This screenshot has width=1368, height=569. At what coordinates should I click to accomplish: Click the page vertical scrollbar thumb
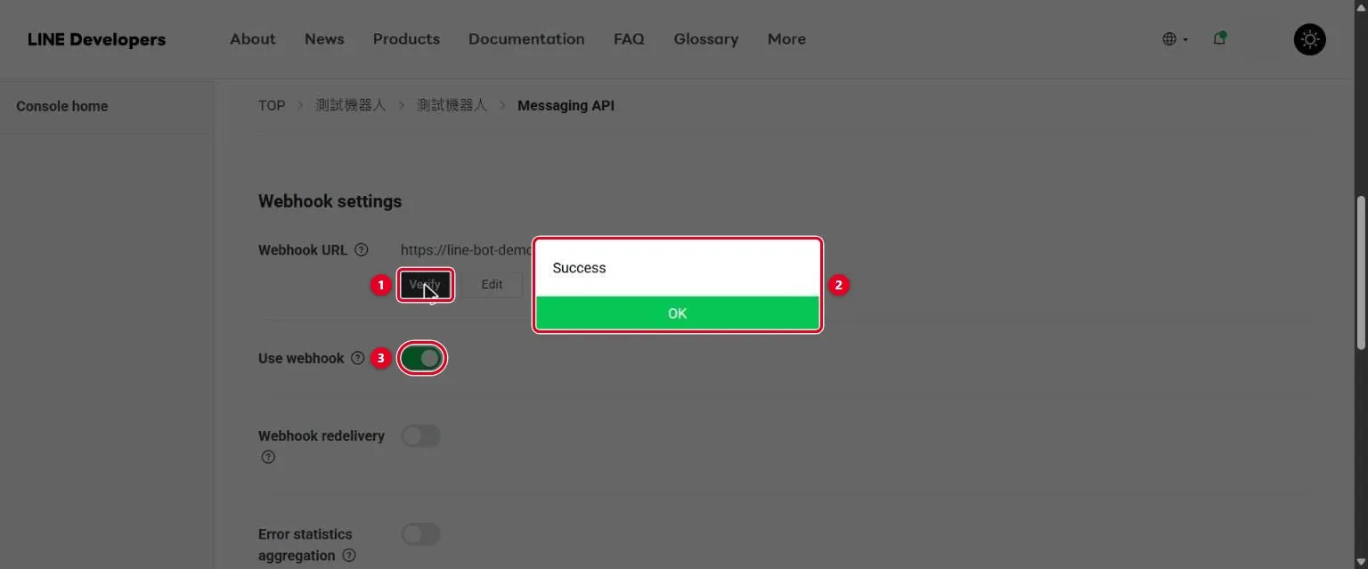pos(1360,272)
